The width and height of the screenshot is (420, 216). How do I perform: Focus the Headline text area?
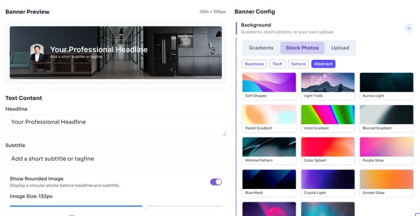(x=116, y=126)
